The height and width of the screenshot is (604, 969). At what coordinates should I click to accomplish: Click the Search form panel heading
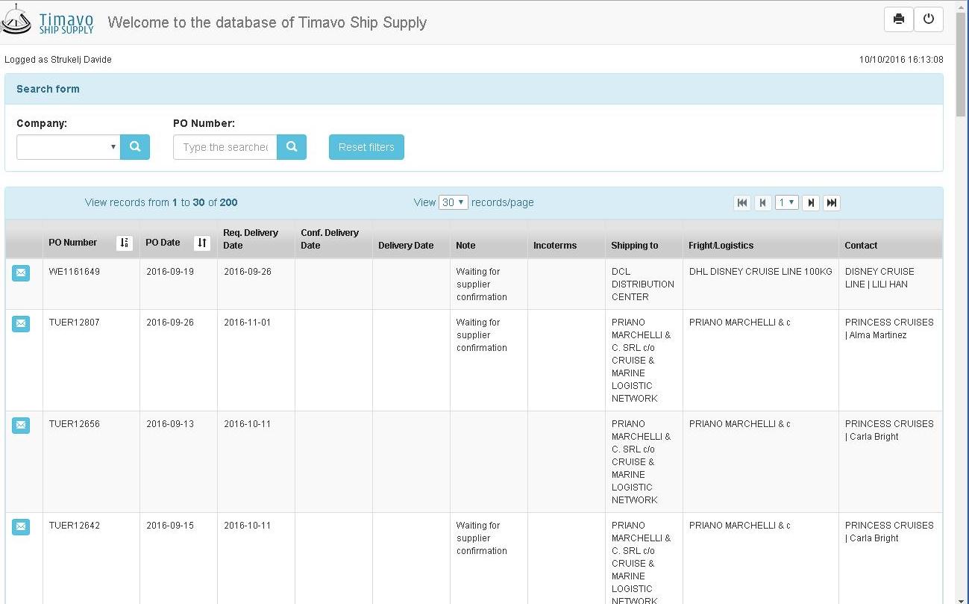(x=474, y=89)
